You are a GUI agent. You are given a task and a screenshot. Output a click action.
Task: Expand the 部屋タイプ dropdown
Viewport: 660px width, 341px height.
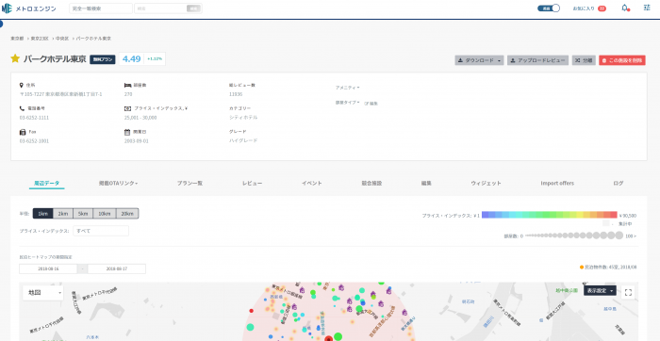(347, 103)
